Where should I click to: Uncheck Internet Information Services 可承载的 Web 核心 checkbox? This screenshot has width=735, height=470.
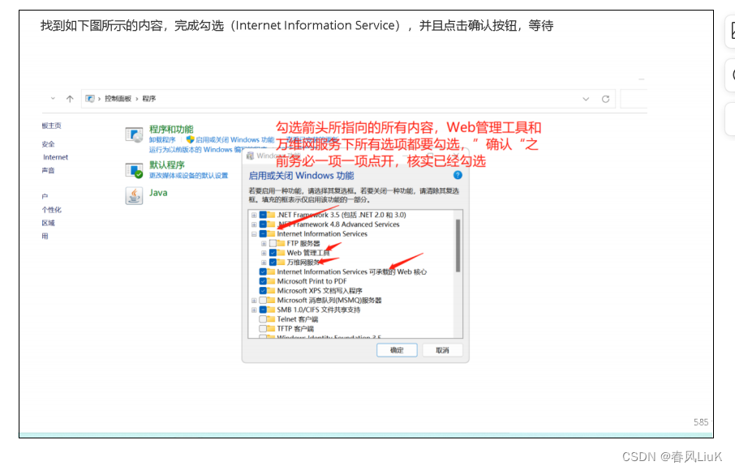tap(263, 271)
